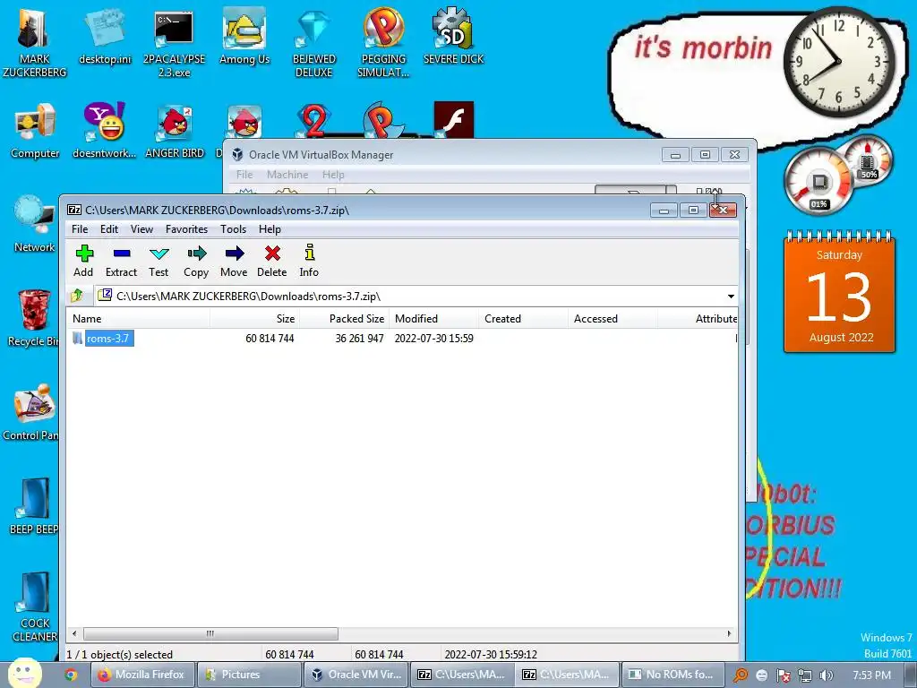Select SEVERE DICK desktop shortcut
The height and width of the screenshot is (688, 917).
(453, 36)
